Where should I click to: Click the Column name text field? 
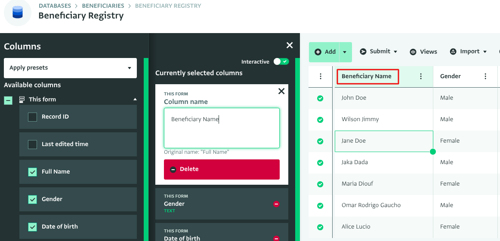222,128
